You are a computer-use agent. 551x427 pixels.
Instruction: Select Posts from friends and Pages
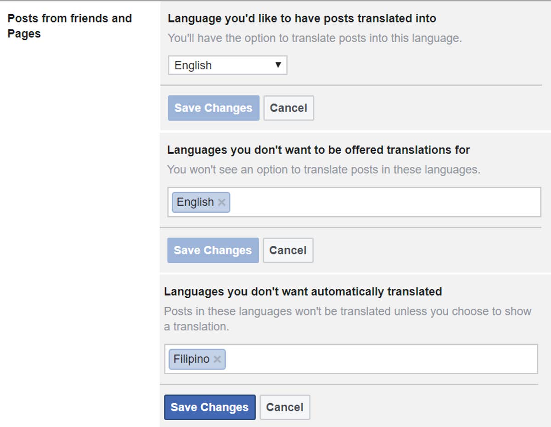[x=69, y=25]
